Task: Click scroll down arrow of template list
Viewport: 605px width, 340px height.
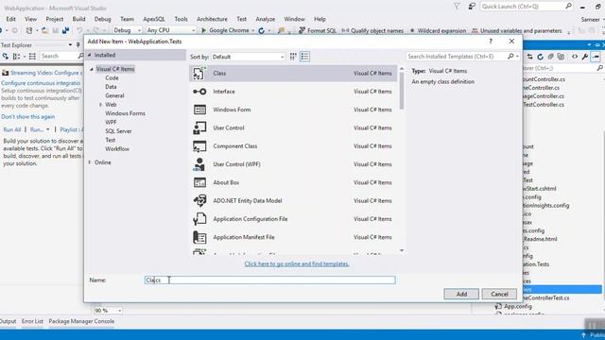Action: [x=402, y=250]
